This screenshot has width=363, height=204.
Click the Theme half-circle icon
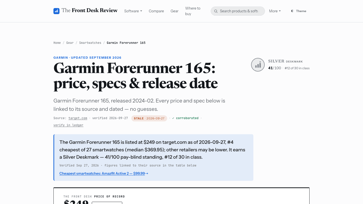[292, 11]
